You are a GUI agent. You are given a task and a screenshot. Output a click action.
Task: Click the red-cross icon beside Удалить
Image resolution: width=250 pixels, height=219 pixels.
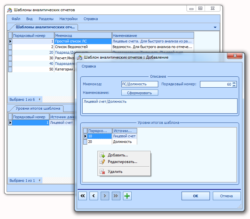click(102, 172)
